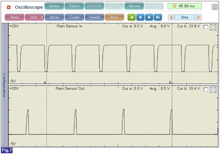Expand the red Oscilloscope dropdown arrow
This screenshot has height=154, width=220.
(9, 7)
